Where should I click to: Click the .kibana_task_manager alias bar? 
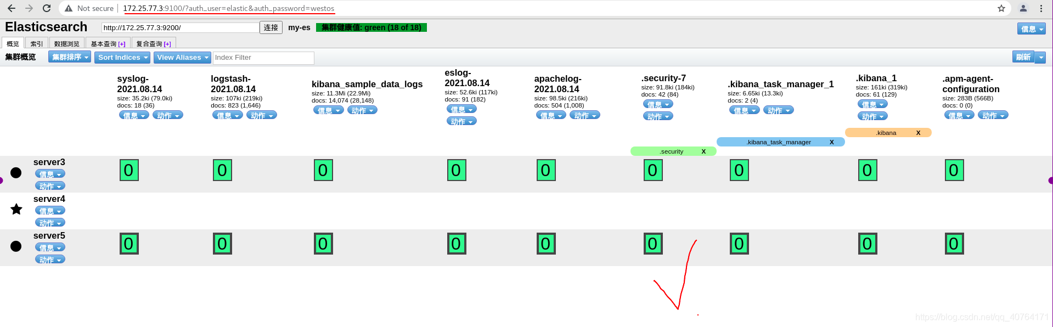pos(781,142)
